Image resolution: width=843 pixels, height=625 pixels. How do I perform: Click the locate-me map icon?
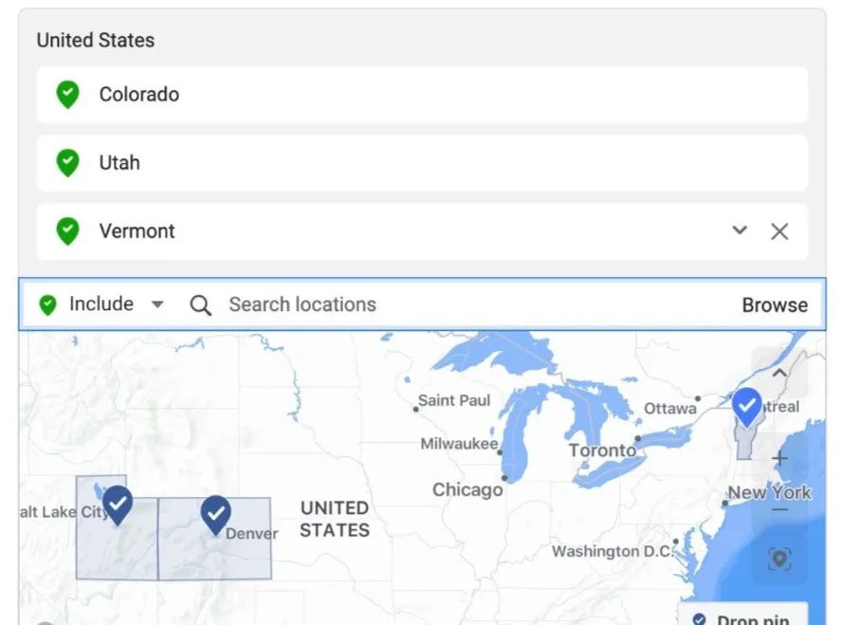[779, 560]
